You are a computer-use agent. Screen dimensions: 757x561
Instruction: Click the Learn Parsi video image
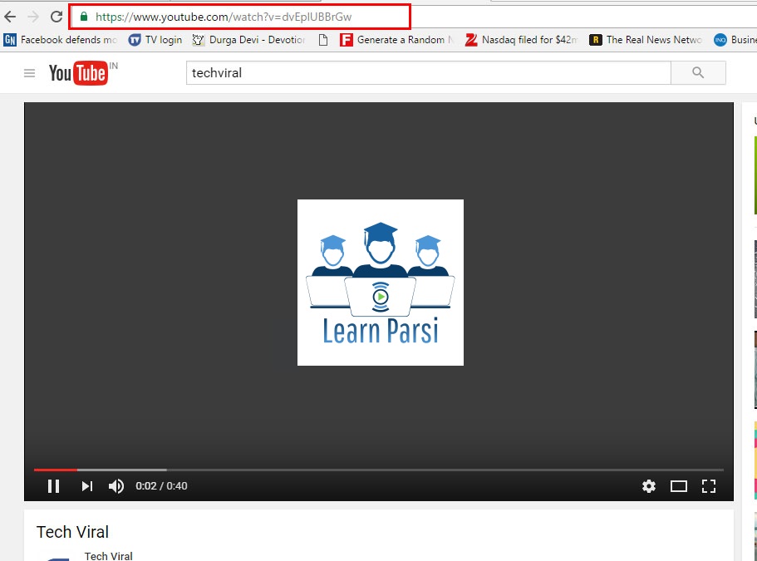pyautogui.click(x=381, y=283)
